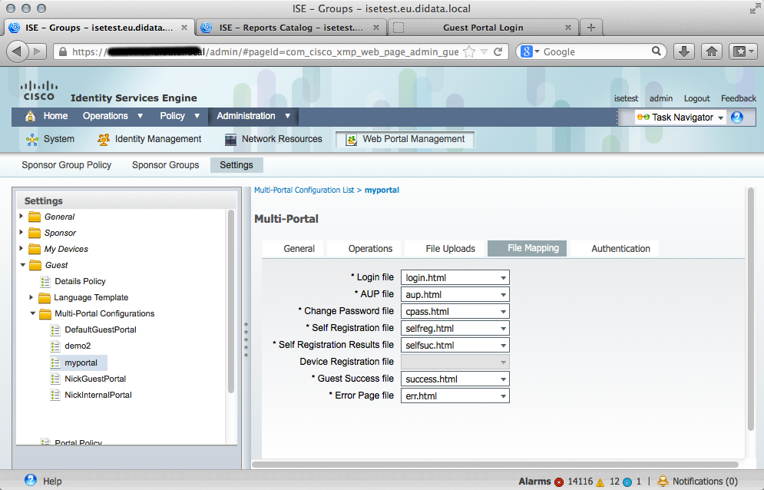Click the browser back arrow
Viewport: 764px width, 490px height.
pos(17,51)
